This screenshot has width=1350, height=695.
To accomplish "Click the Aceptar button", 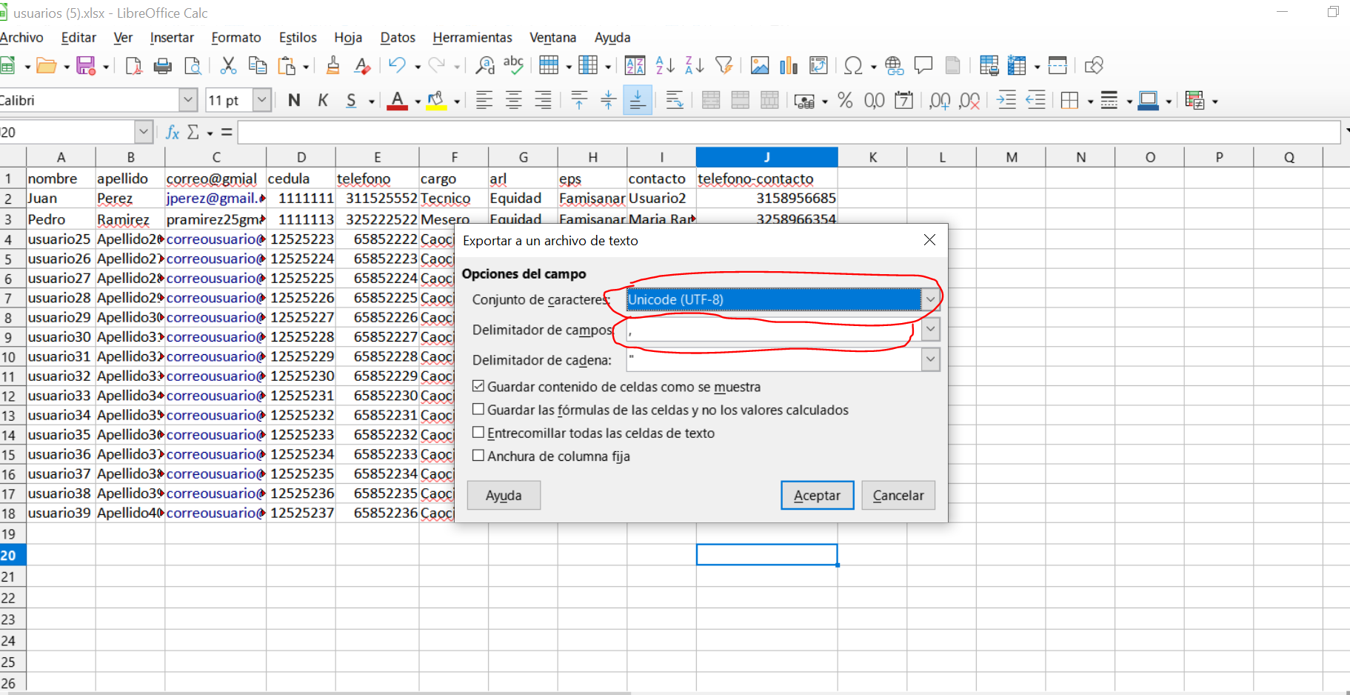I will tap(817, 496).
